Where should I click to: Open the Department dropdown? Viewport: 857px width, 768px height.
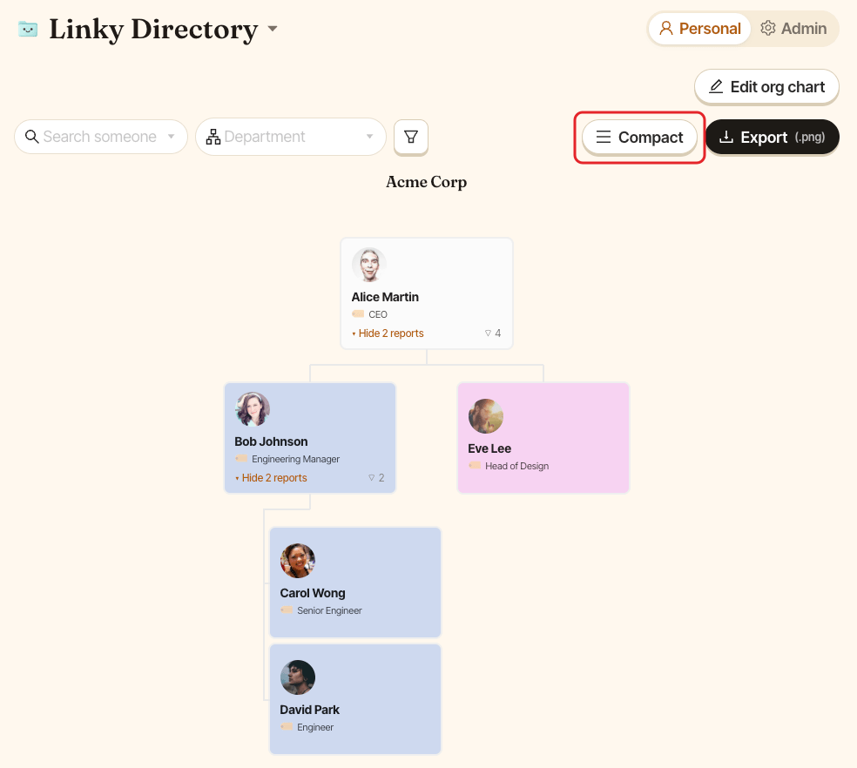(291, 137)
